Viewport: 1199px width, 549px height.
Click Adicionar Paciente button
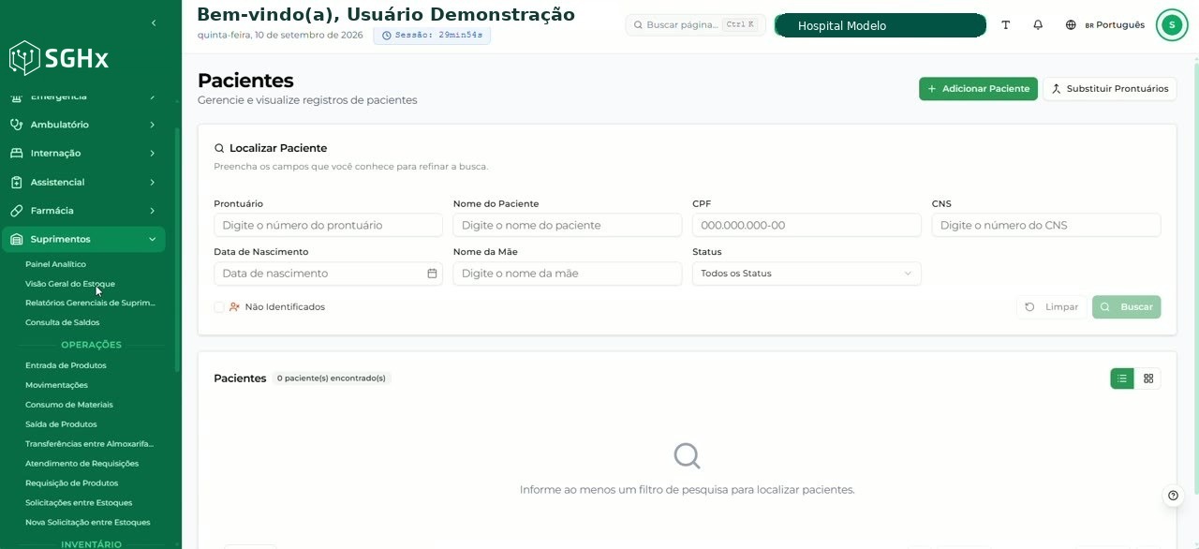tap(978, 89)
